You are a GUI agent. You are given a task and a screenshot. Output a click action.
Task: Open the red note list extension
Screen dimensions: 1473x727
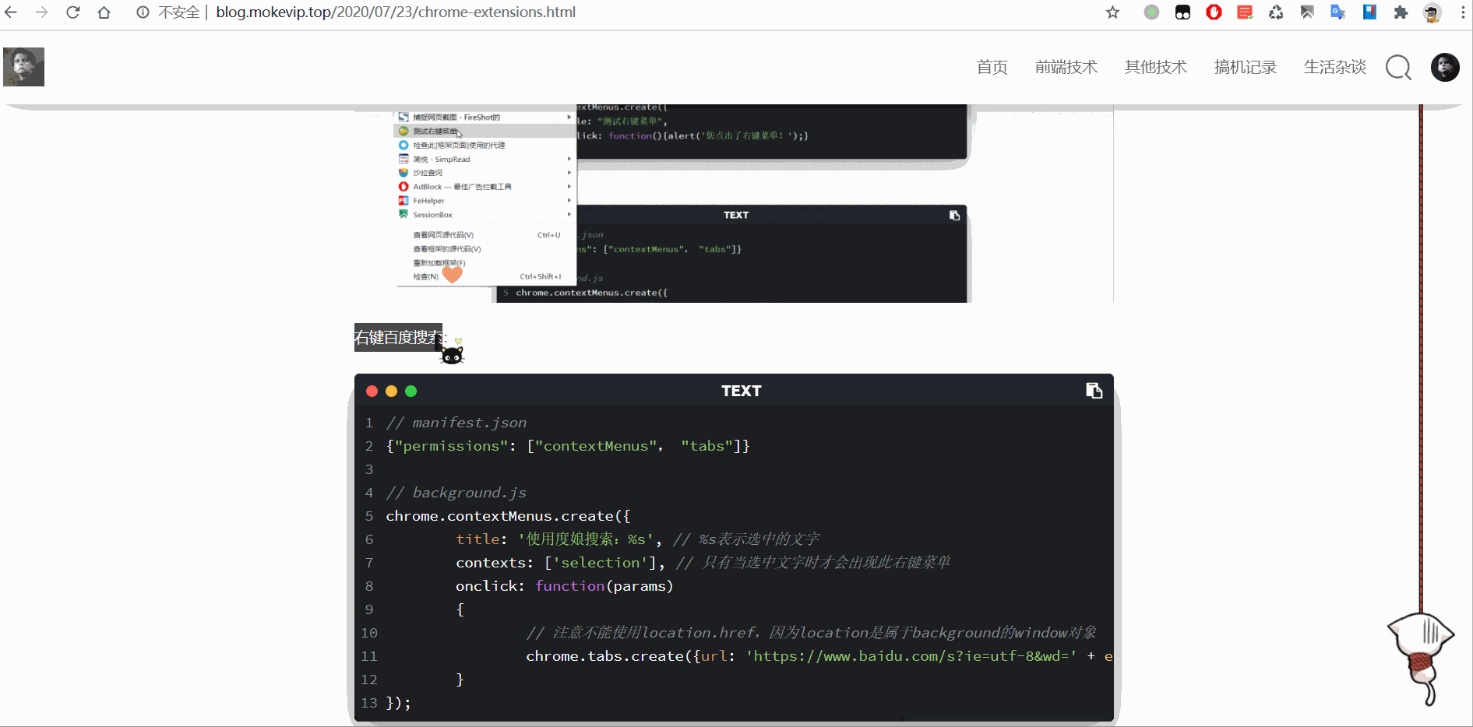1245,12
